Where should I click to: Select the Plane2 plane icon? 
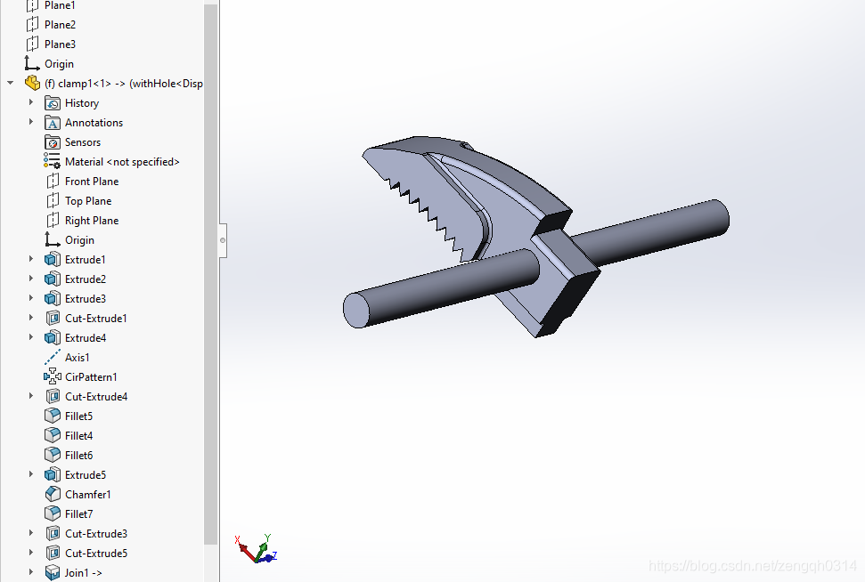pos(33,24)
